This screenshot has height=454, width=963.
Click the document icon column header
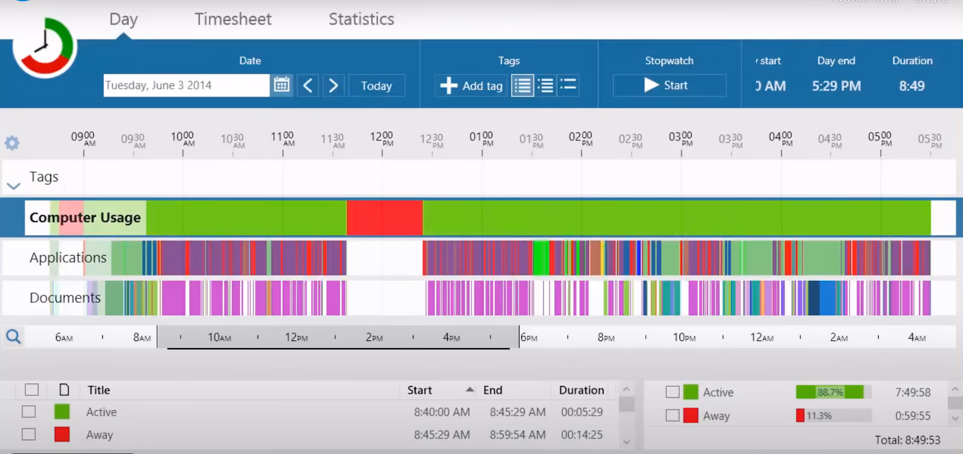click(x=64, y=390)
